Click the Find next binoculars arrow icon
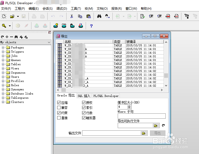The height and width of the screenshot is (154, 199). [x=107, y=16]
